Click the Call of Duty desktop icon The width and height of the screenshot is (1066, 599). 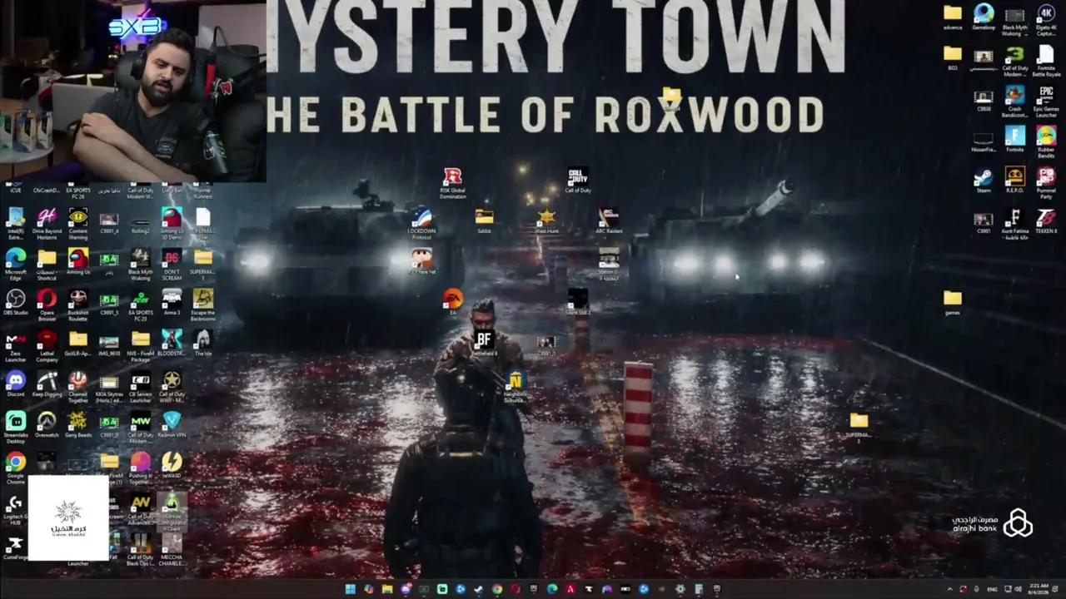(577, 181)
